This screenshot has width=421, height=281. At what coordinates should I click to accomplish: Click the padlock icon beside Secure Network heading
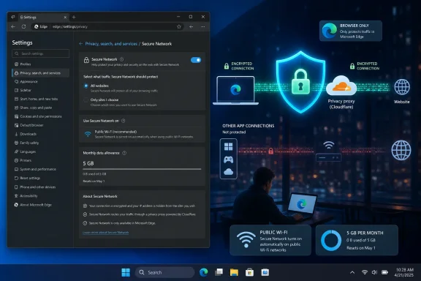point(86,60)
